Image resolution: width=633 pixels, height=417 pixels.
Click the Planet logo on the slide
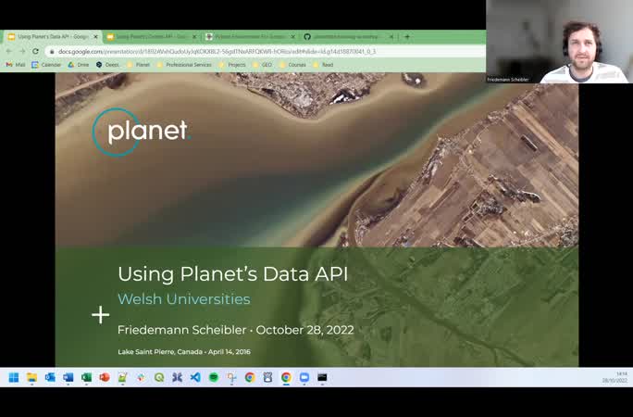(x=142, y=132)
